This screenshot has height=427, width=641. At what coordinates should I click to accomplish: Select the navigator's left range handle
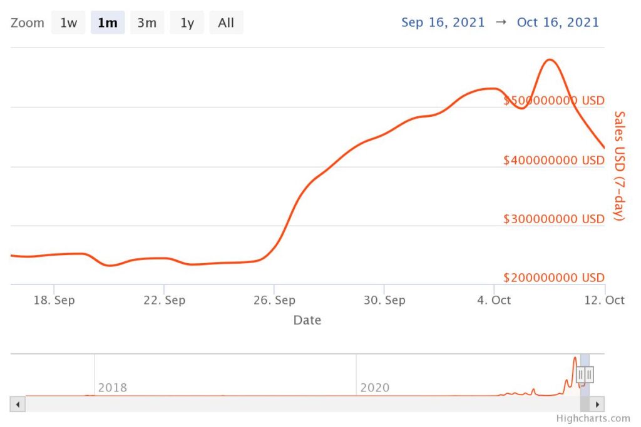tap(580, 374)
